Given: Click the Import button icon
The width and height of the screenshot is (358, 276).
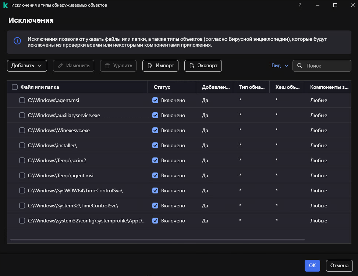Looking at the screenshot, I should (150, 66).
